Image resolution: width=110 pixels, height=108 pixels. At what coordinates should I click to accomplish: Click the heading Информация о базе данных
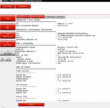(x=28, y=20)
